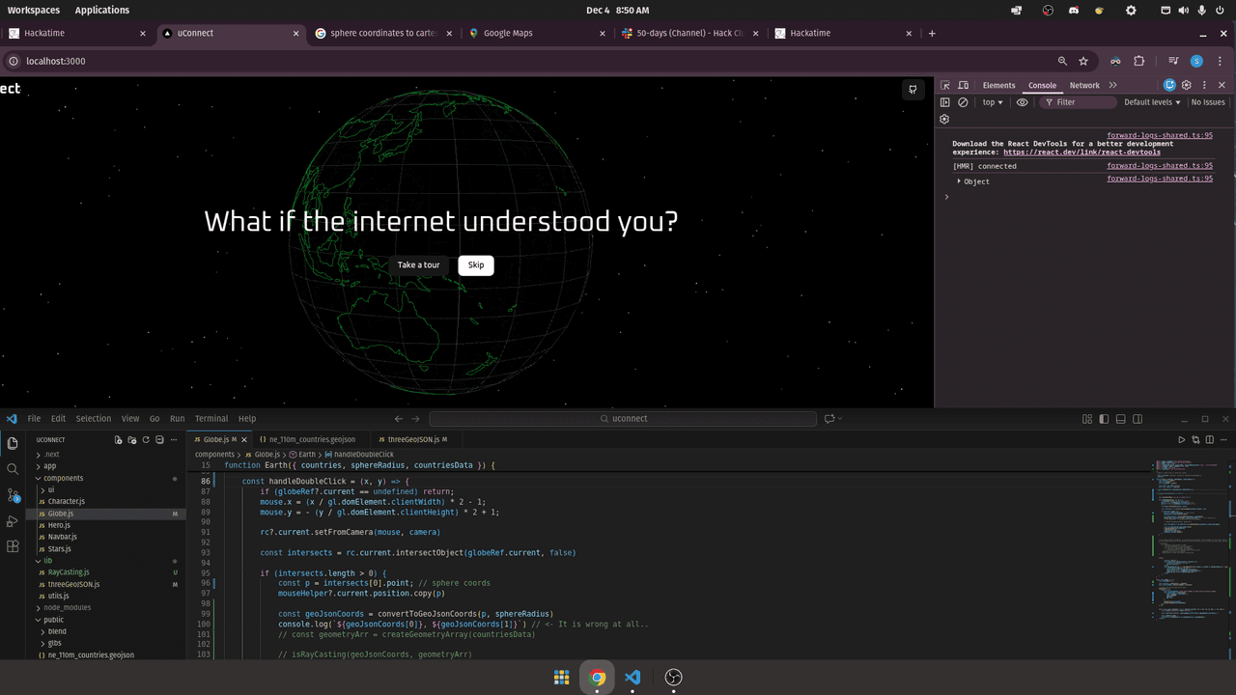Expand the node_modules folder

point(67,607)
